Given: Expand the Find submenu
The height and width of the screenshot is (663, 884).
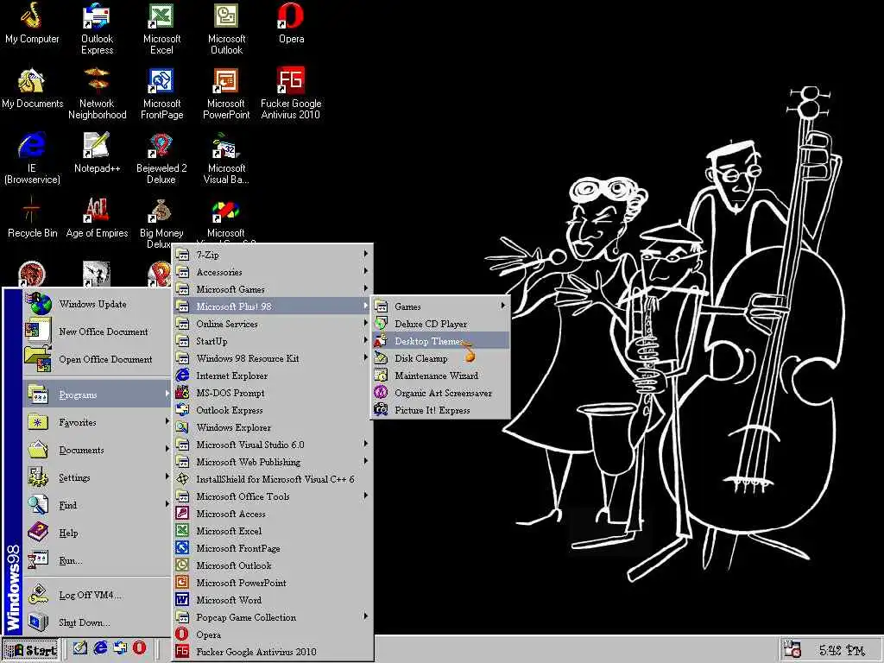Looking at the screenshot, I should pos(97,504).
